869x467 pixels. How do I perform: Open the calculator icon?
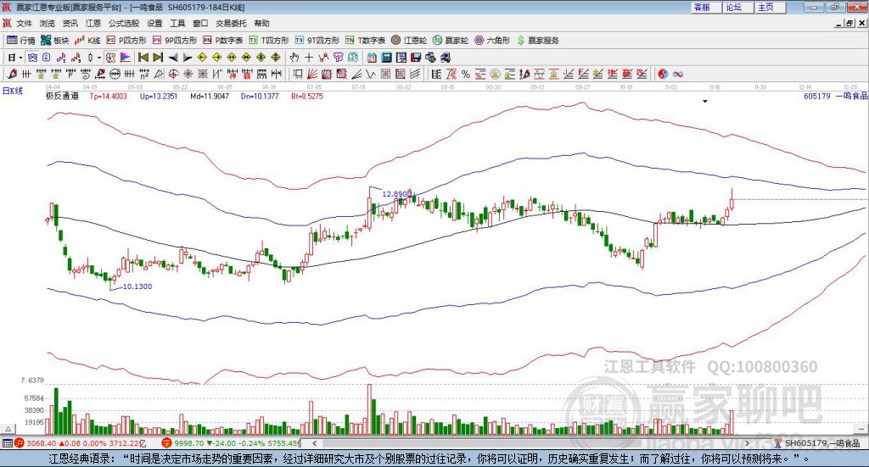pos(386,58)
